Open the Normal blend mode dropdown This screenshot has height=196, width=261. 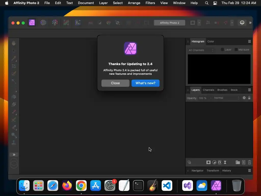[227, 98]
